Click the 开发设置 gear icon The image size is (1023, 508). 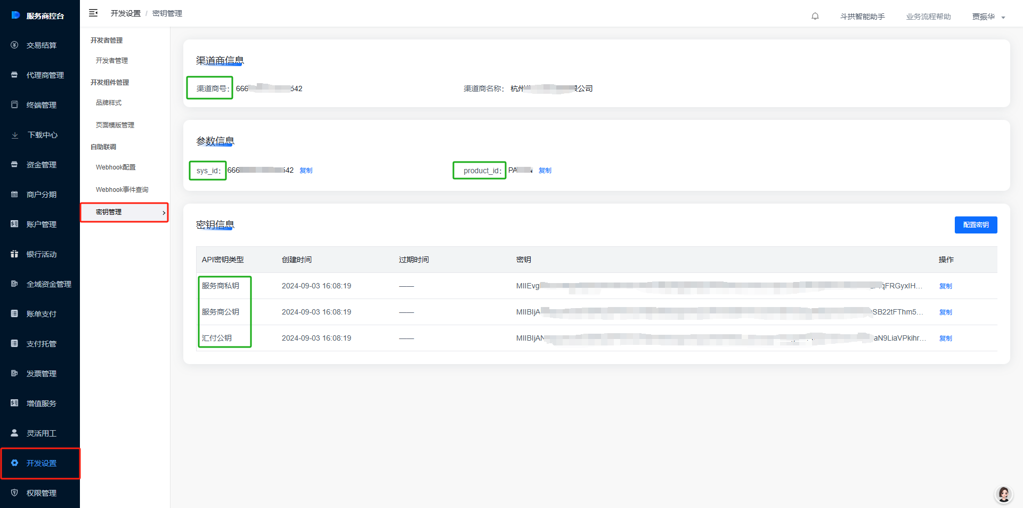14,463
